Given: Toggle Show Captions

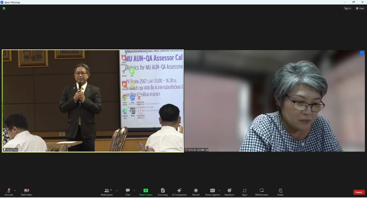Looking at the screenshot, I should [213, 192].
